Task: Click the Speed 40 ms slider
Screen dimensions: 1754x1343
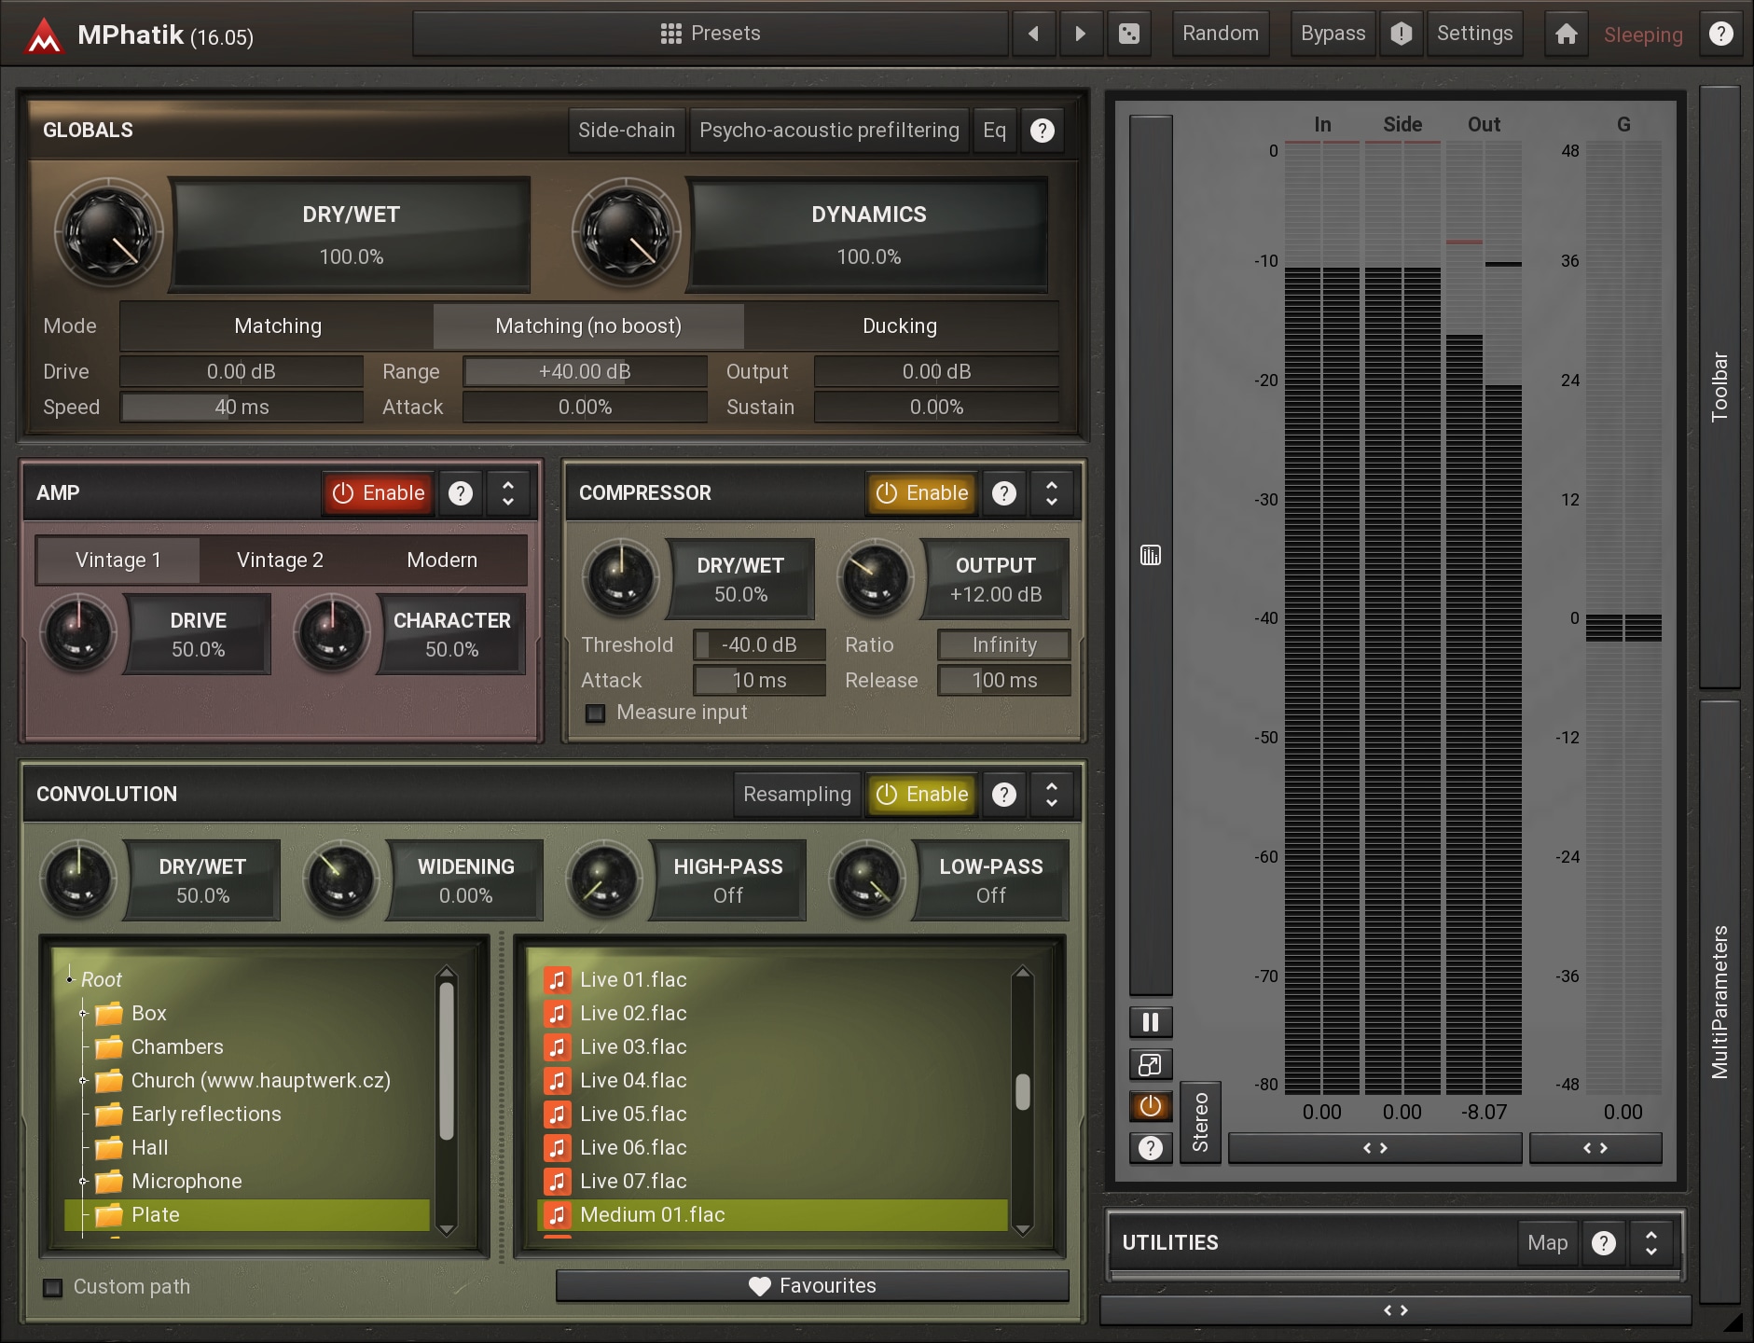Action: [x=242, y=407]
